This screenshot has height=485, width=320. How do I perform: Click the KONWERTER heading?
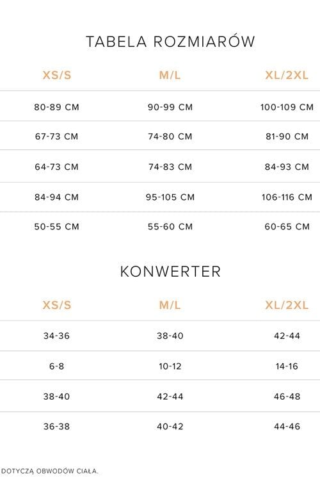[170, 271]
